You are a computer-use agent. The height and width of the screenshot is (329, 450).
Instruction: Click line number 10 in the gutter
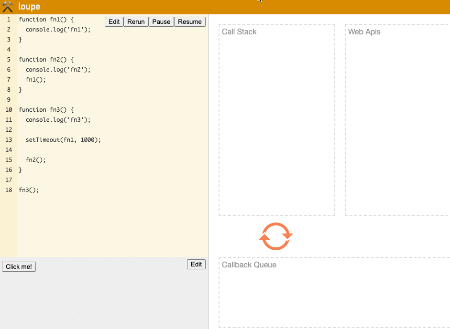coord(9,110)
